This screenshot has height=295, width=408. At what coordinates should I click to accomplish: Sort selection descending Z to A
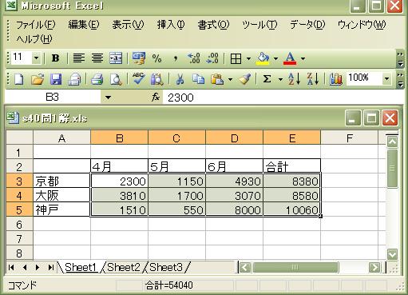click(x=313, y=79)
